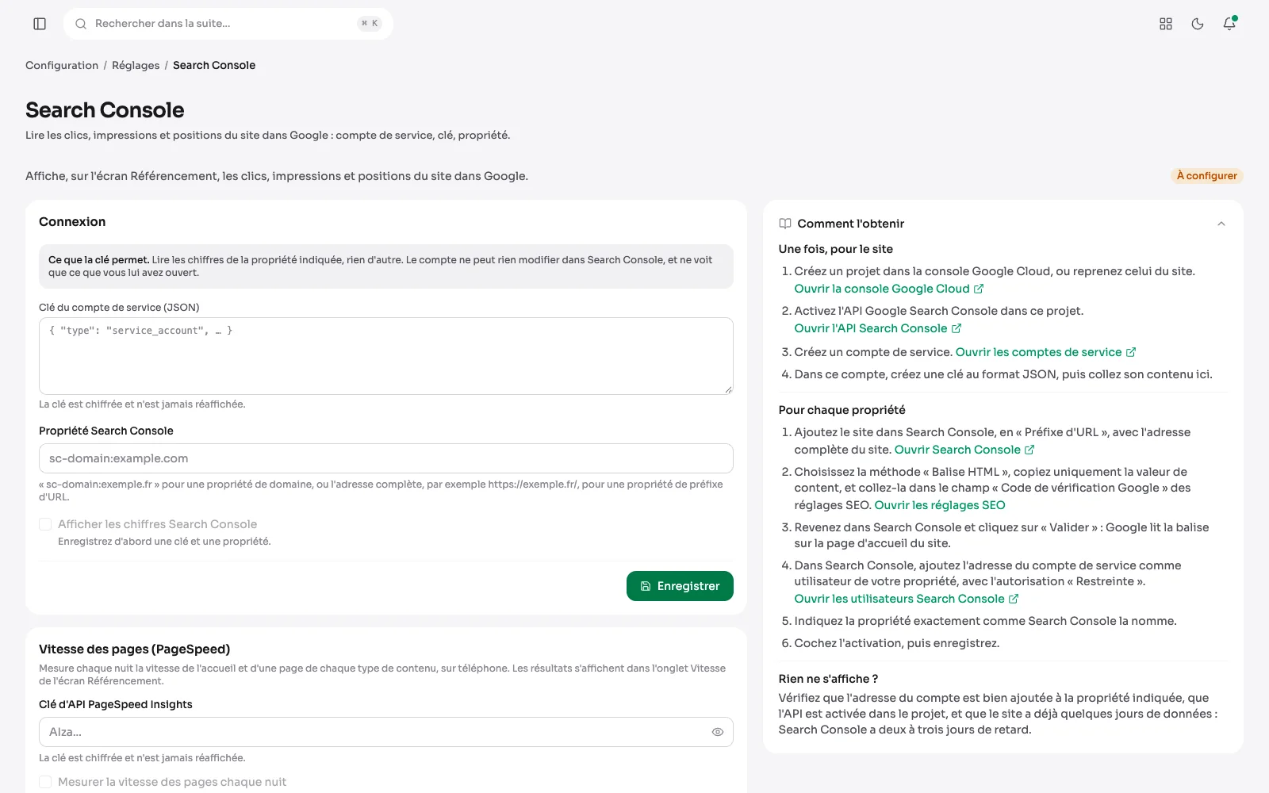Click Vitesse des pages (PageSpeed) heading
This screenshot has width=1269, height=793.
click(135, 649)
